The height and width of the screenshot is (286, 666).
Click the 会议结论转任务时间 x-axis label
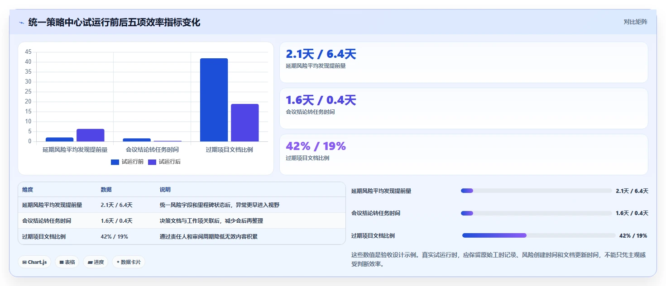(x=152, y=150)
